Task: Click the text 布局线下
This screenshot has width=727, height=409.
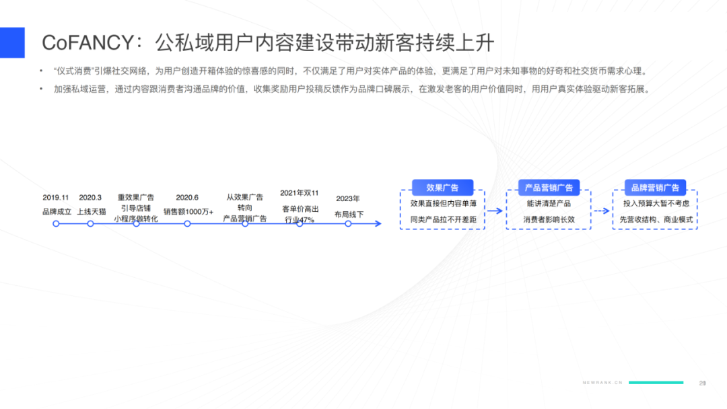Action: [349, 215]
